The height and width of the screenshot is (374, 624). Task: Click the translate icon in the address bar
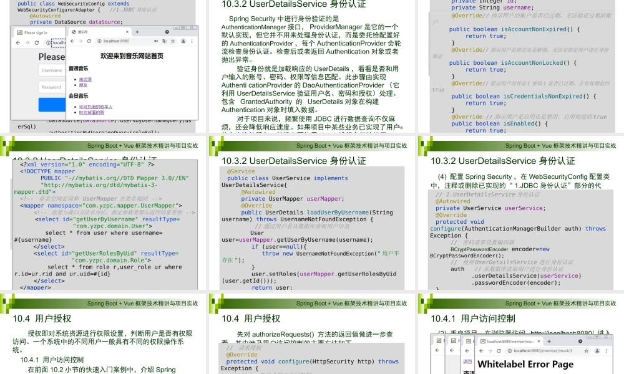click(165, 41)
